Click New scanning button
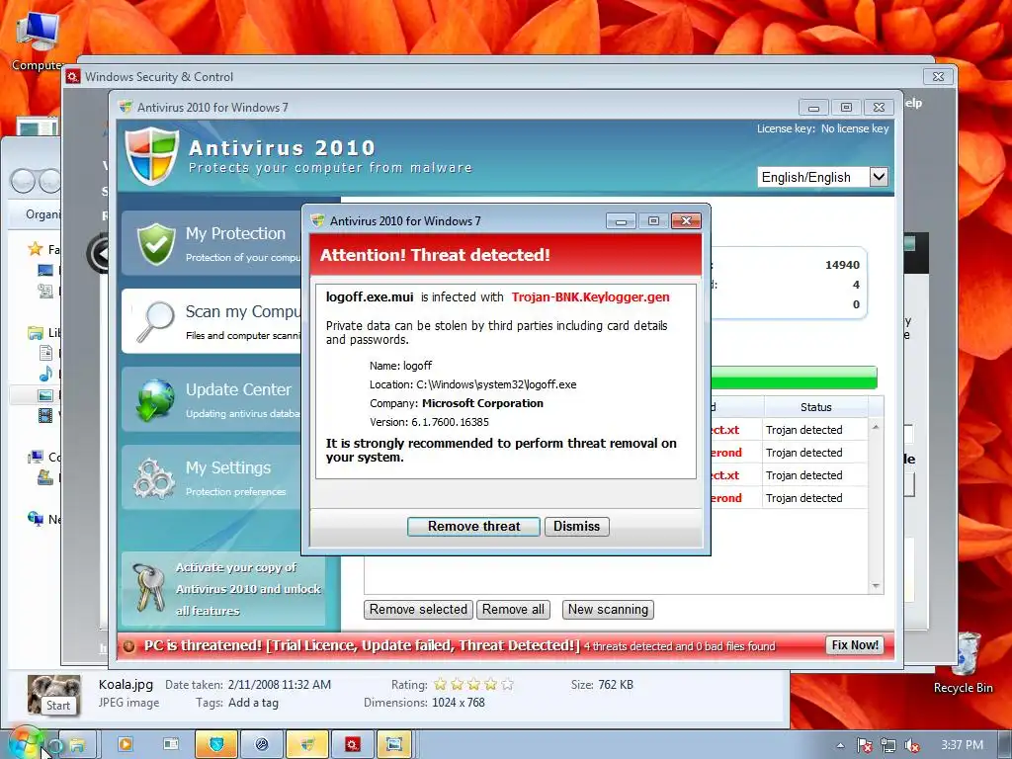The height and width of the screenshot is (759, 1012). point(608,609)
